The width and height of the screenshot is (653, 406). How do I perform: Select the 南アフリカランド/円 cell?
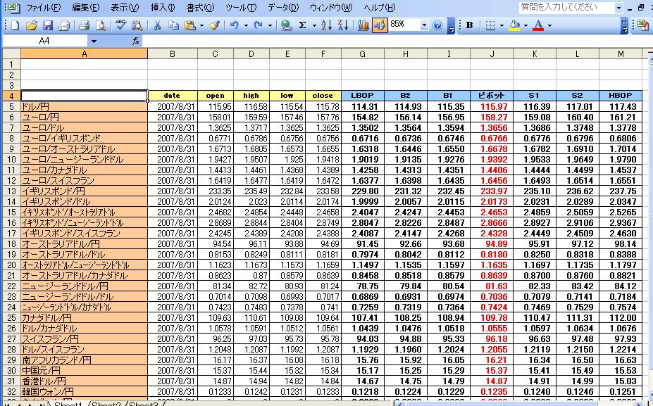click(84, 360)
